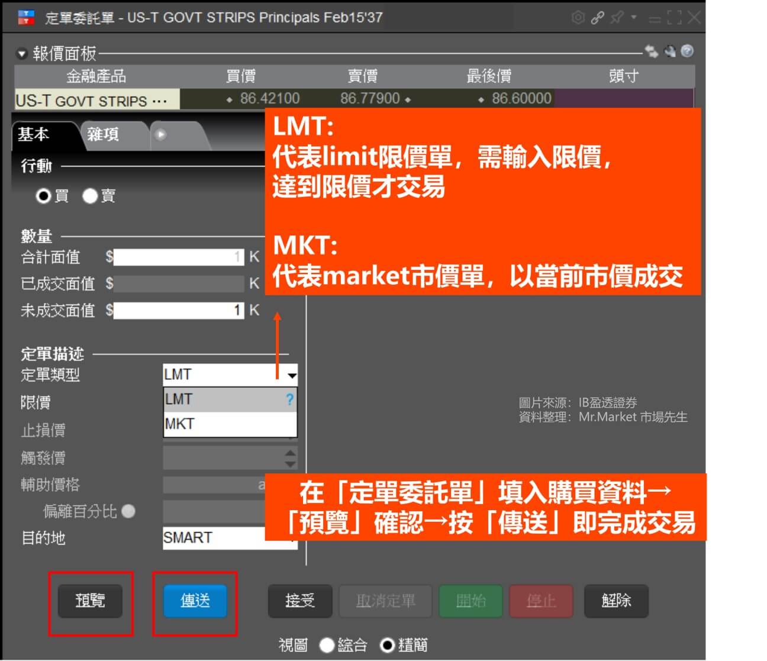Click the 頭寸 column header

click(x=623, y=76)
